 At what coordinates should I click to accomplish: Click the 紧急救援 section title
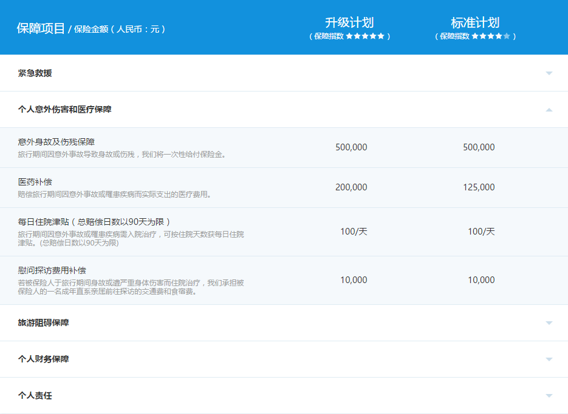(x=35, y=73)
